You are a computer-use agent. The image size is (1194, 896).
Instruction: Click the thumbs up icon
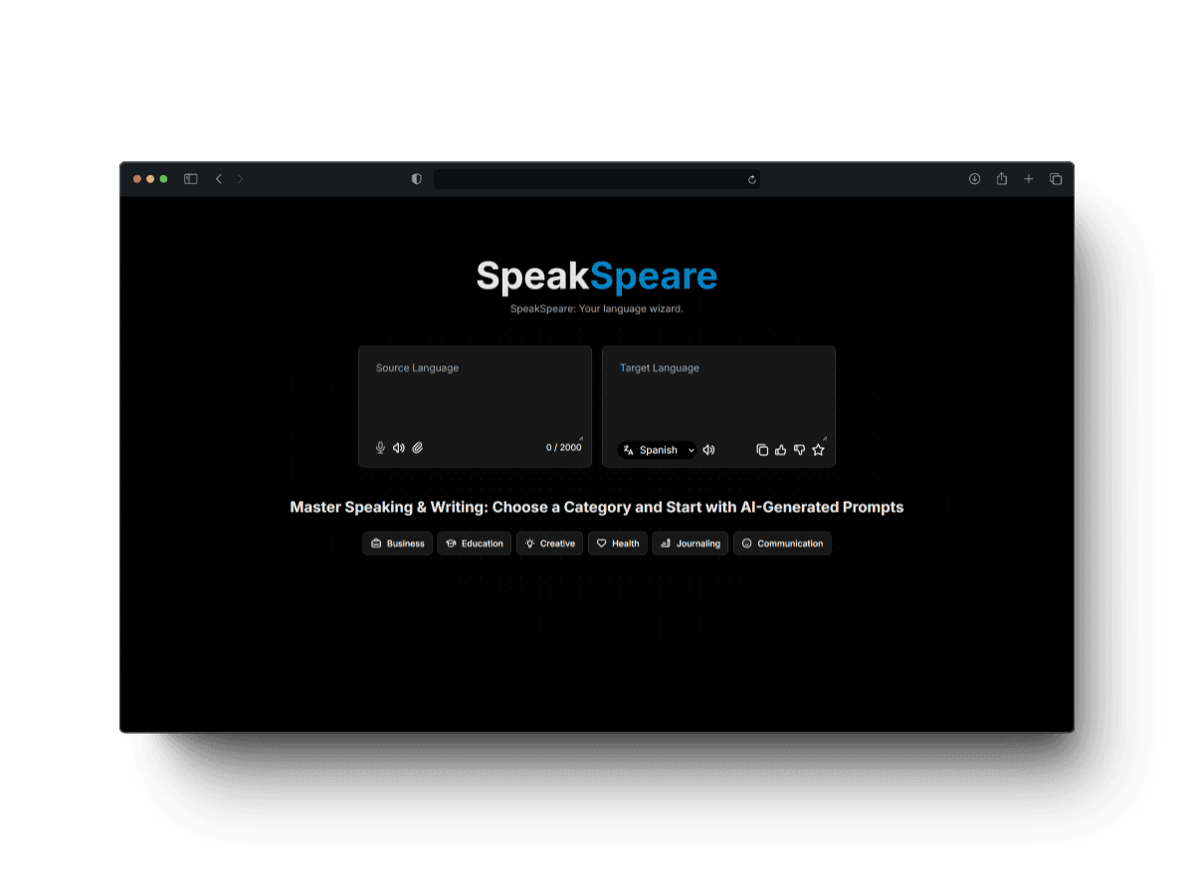(781, 450)
